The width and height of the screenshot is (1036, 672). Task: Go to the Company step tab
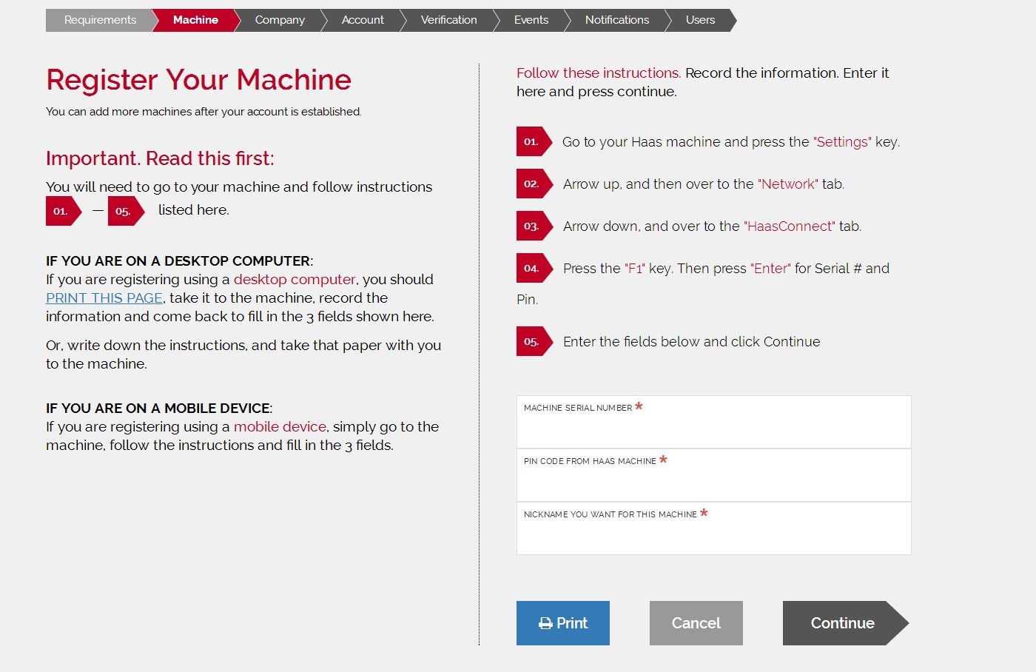click(280, 20)
